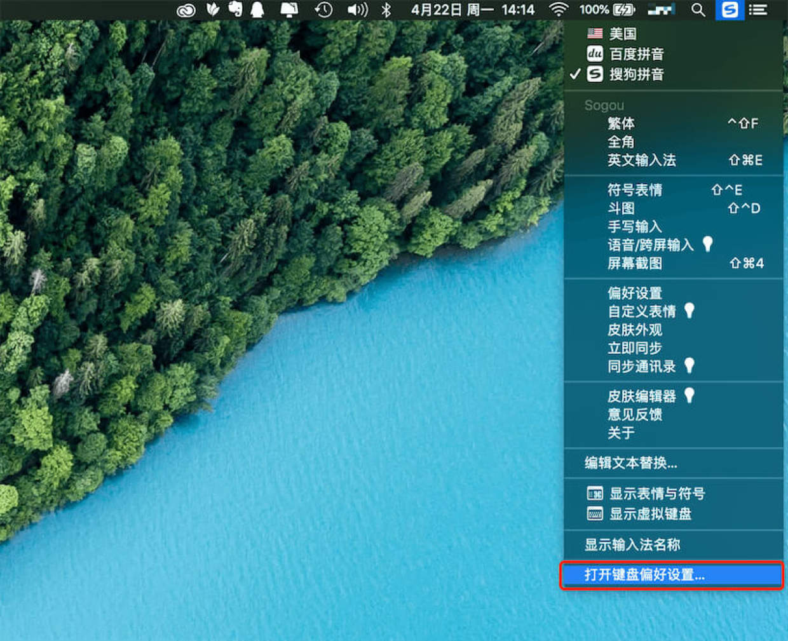Open Notification Center list icon
788x641 pixels.
click(x=758, y=10)
